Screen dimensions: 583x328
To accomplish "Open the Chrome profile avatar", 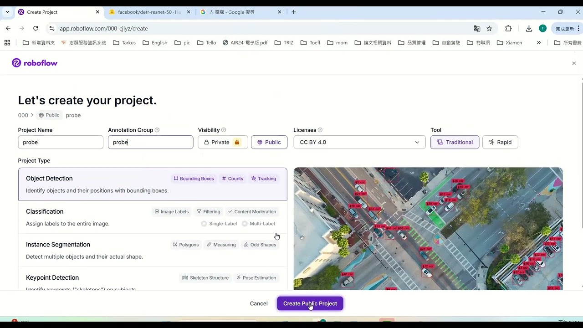I will (542, 28).
